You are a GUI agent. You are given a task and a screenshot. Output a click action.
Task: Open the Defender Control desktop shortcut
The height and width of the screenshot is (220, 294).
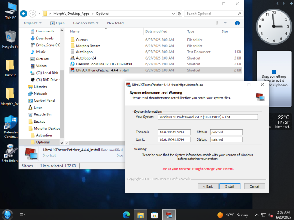click(x=11, y=127)
